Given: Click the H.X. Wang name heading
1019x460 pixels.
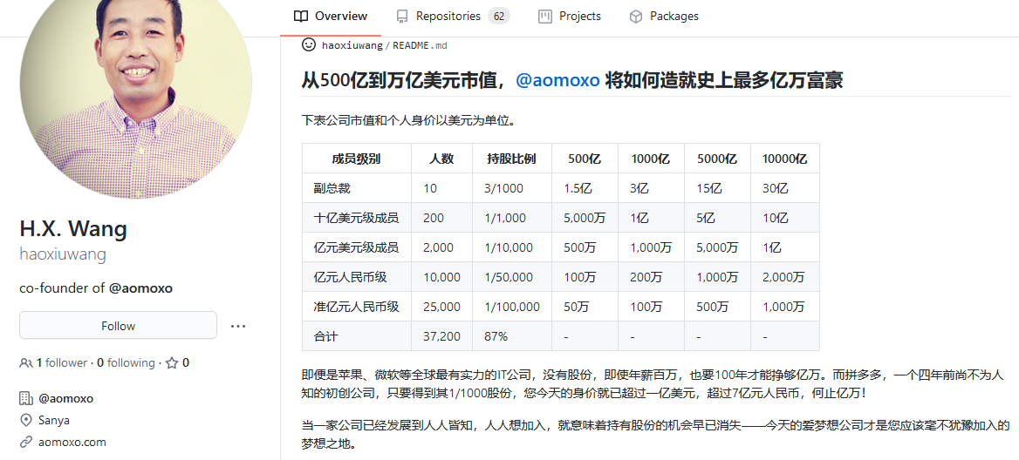Looking at the screenshot, I should 73,228.
